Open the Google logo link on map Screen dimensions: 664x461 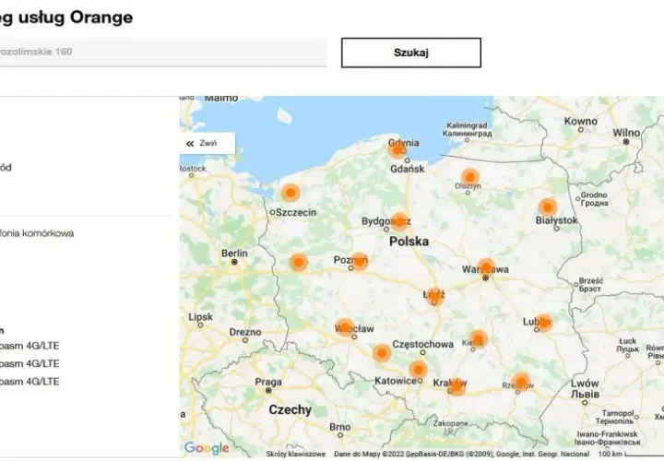207,447
